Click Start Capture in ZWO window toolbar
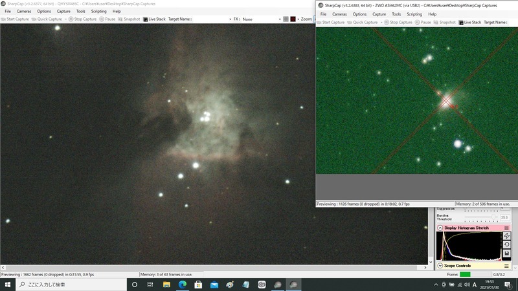The height and width of the screenshot is (291, 518). [x=331, y=23]
